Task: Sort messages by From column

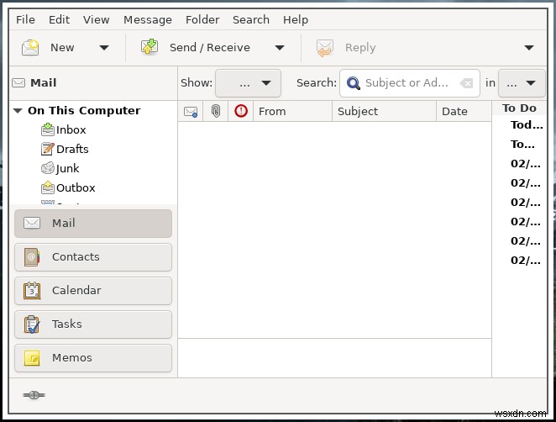Action: pos(292,112)
